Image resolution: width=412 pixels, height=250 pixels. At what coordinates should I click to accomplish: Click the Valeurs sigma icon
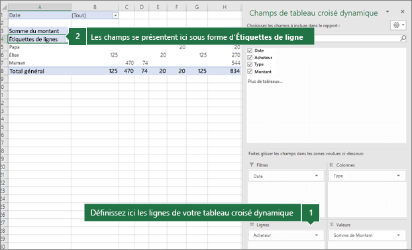(x=332, y=225)
